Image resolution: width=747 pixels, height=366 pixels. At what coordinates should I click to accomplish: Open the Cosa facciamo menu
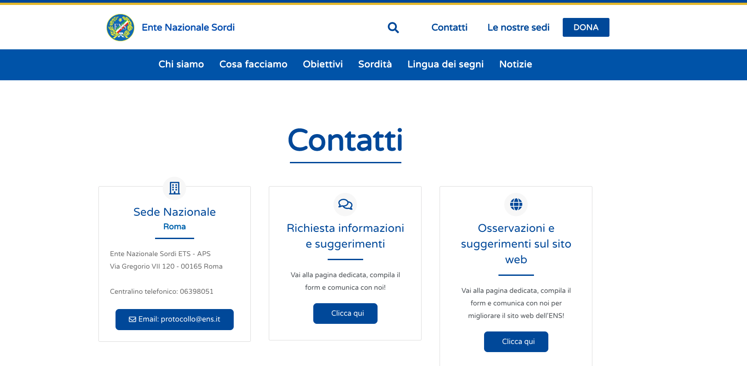coord(253,64)
